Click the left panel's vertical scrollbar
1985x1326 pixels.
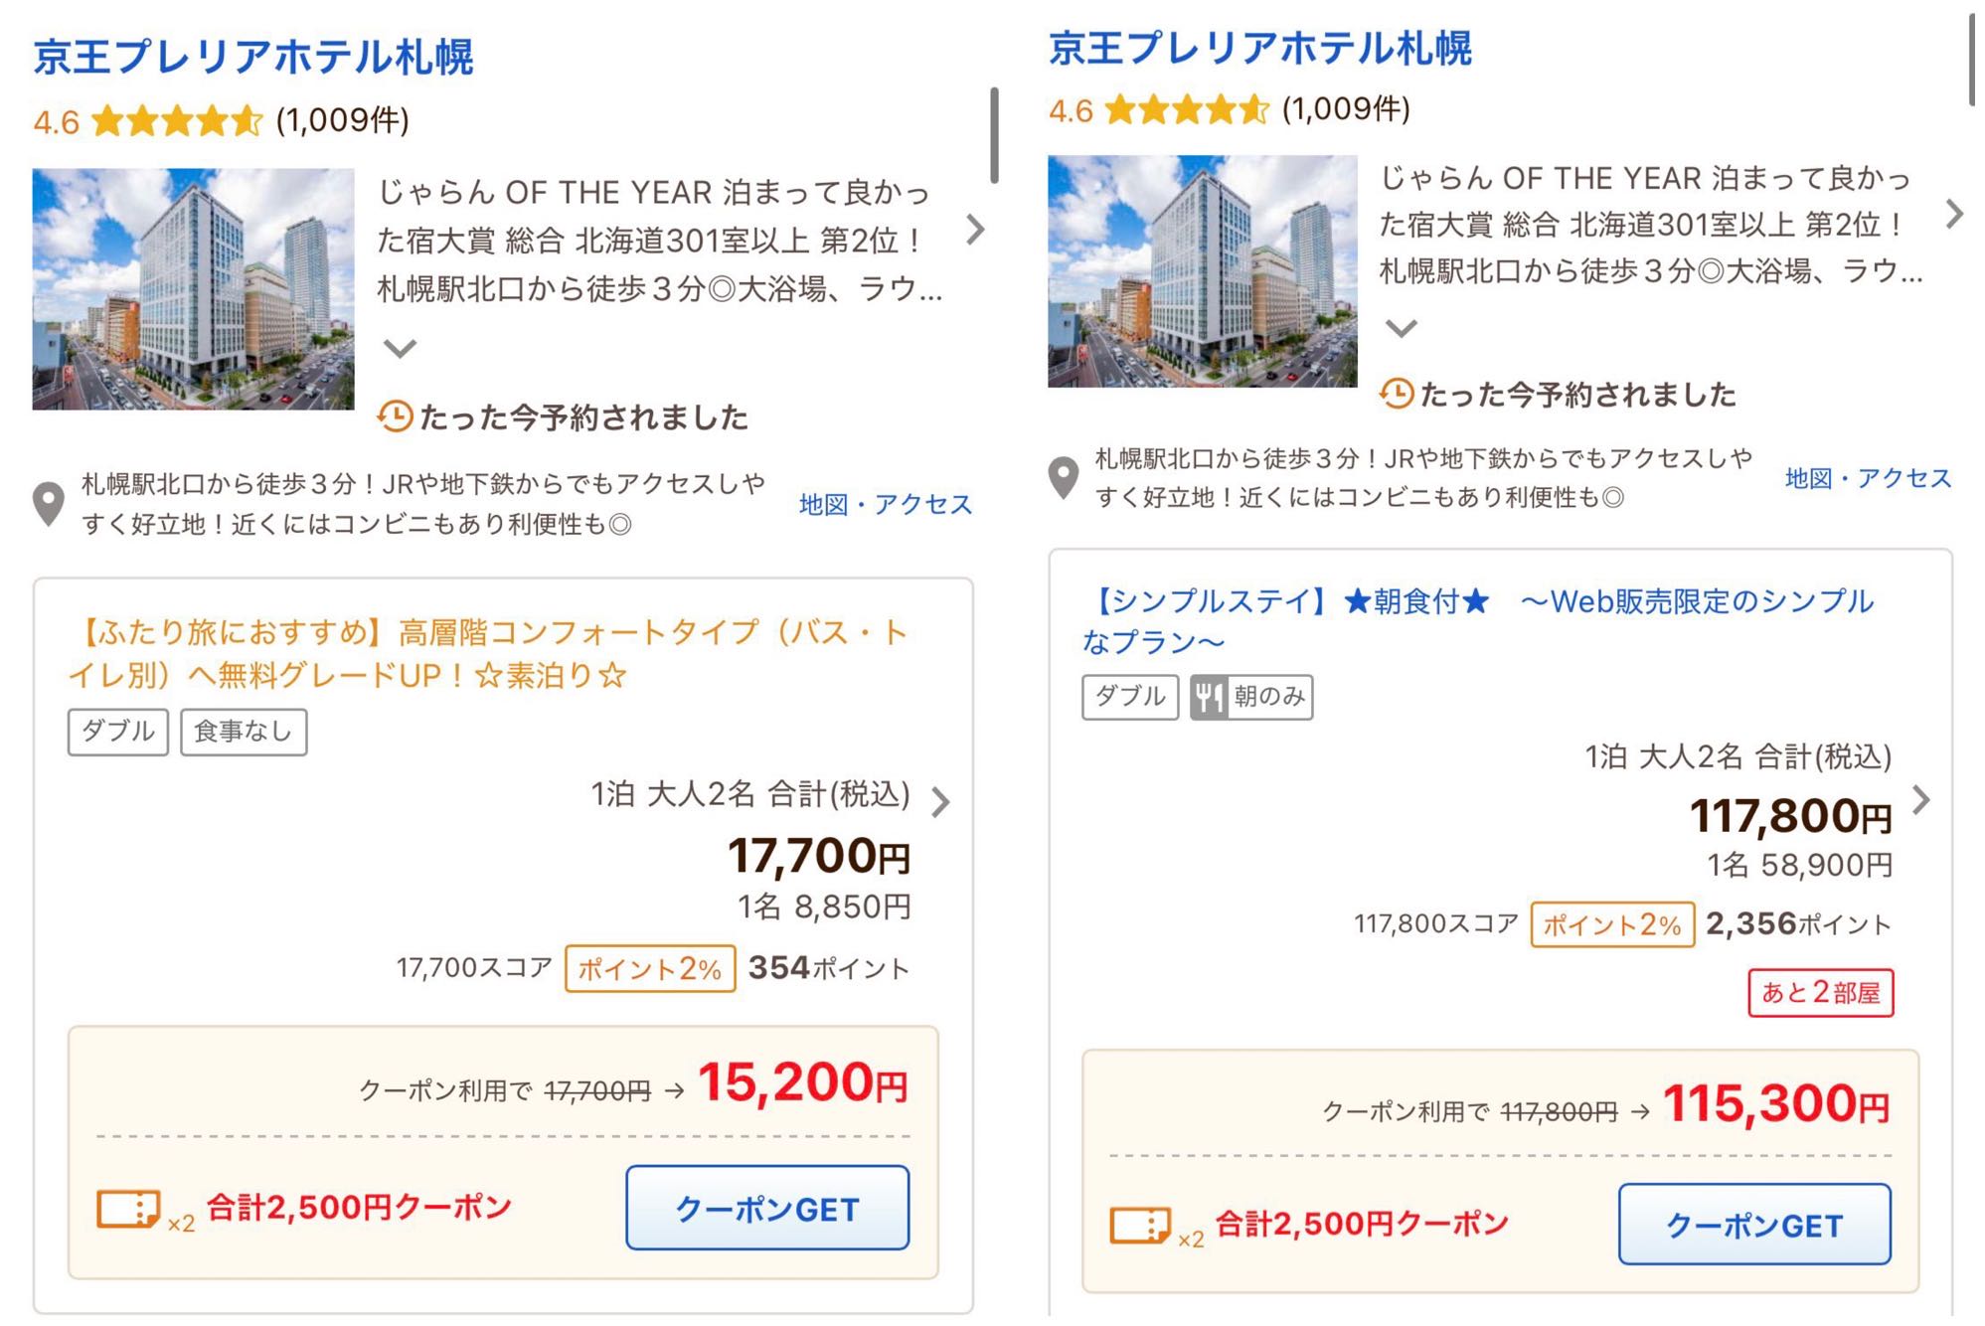point(993,135)
